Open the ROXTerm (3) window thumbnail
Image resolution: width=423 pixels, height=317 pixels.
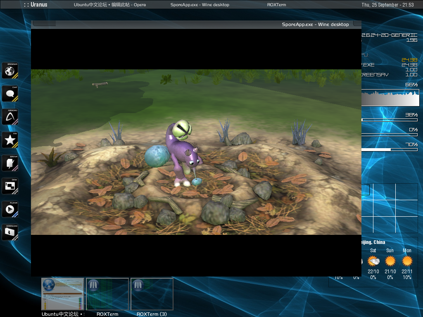point(152,294)
